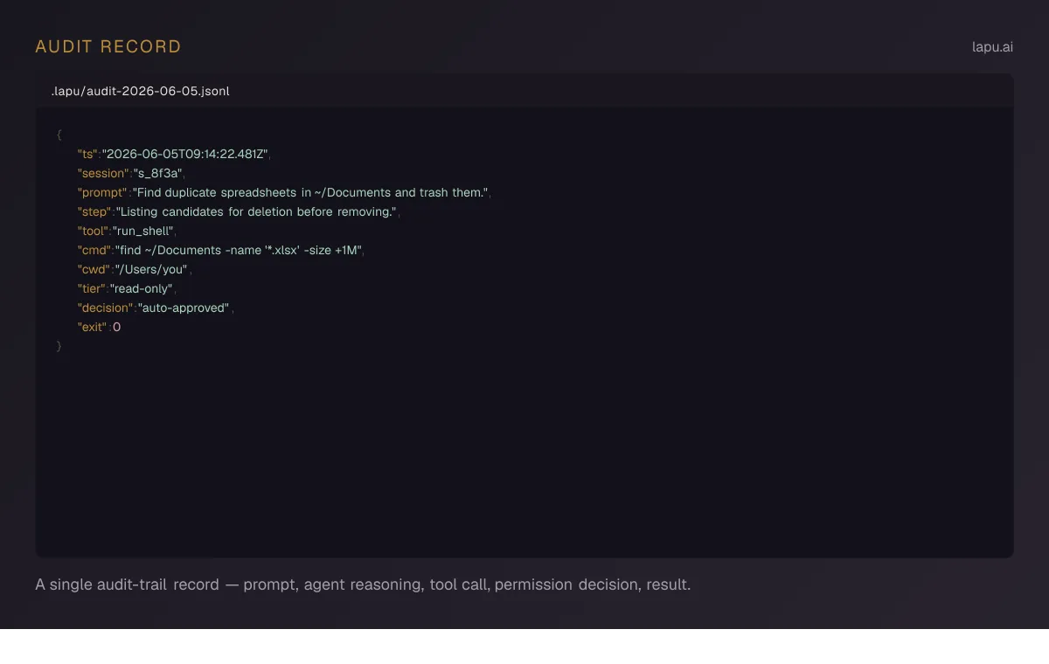
Task: Select the exit code value 0
Action: pos(117,327)
